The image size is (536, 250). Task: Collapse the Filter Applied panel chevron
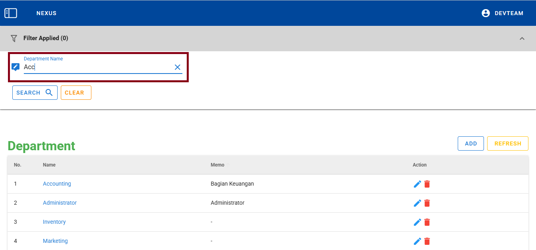click(522, 39)
